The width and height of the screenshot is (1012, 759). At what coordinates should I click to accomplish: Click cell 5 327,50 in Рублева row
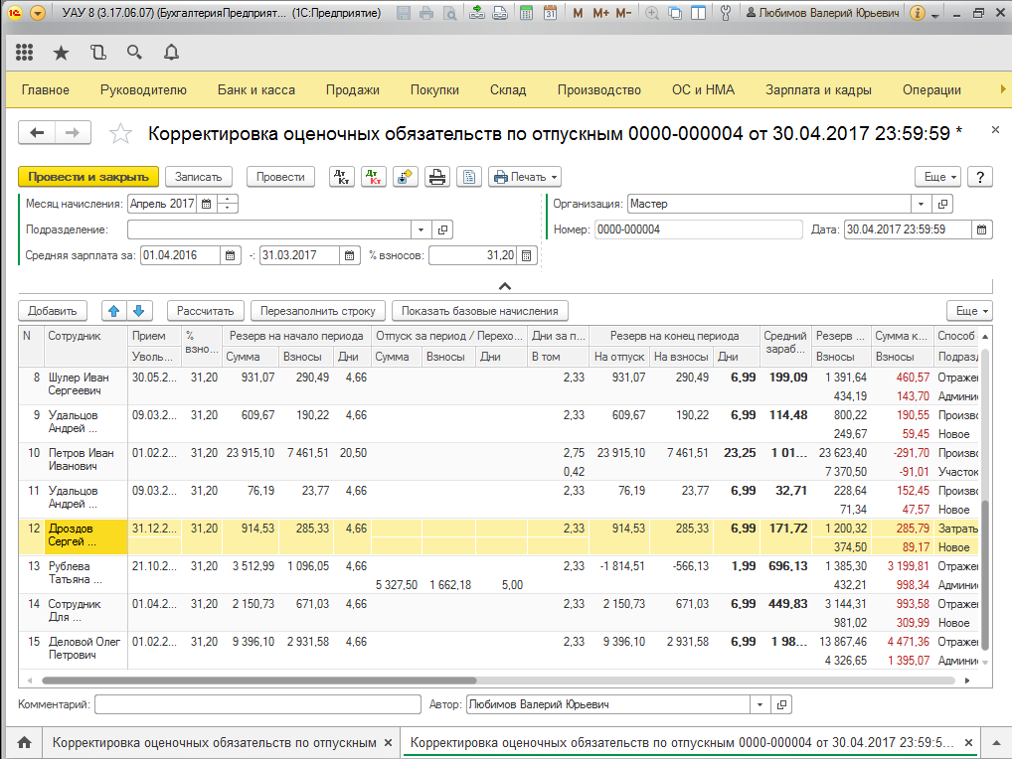pos(397,585)
